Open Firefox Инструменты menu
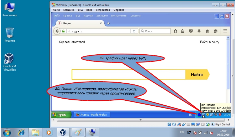The image size is (235, 137). [119, 15]
